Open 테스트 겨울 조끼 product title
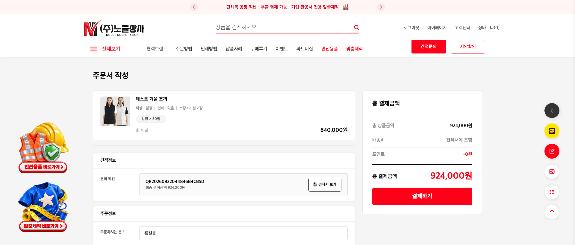Viewport: 575px width, 245px height. [151, 99]
